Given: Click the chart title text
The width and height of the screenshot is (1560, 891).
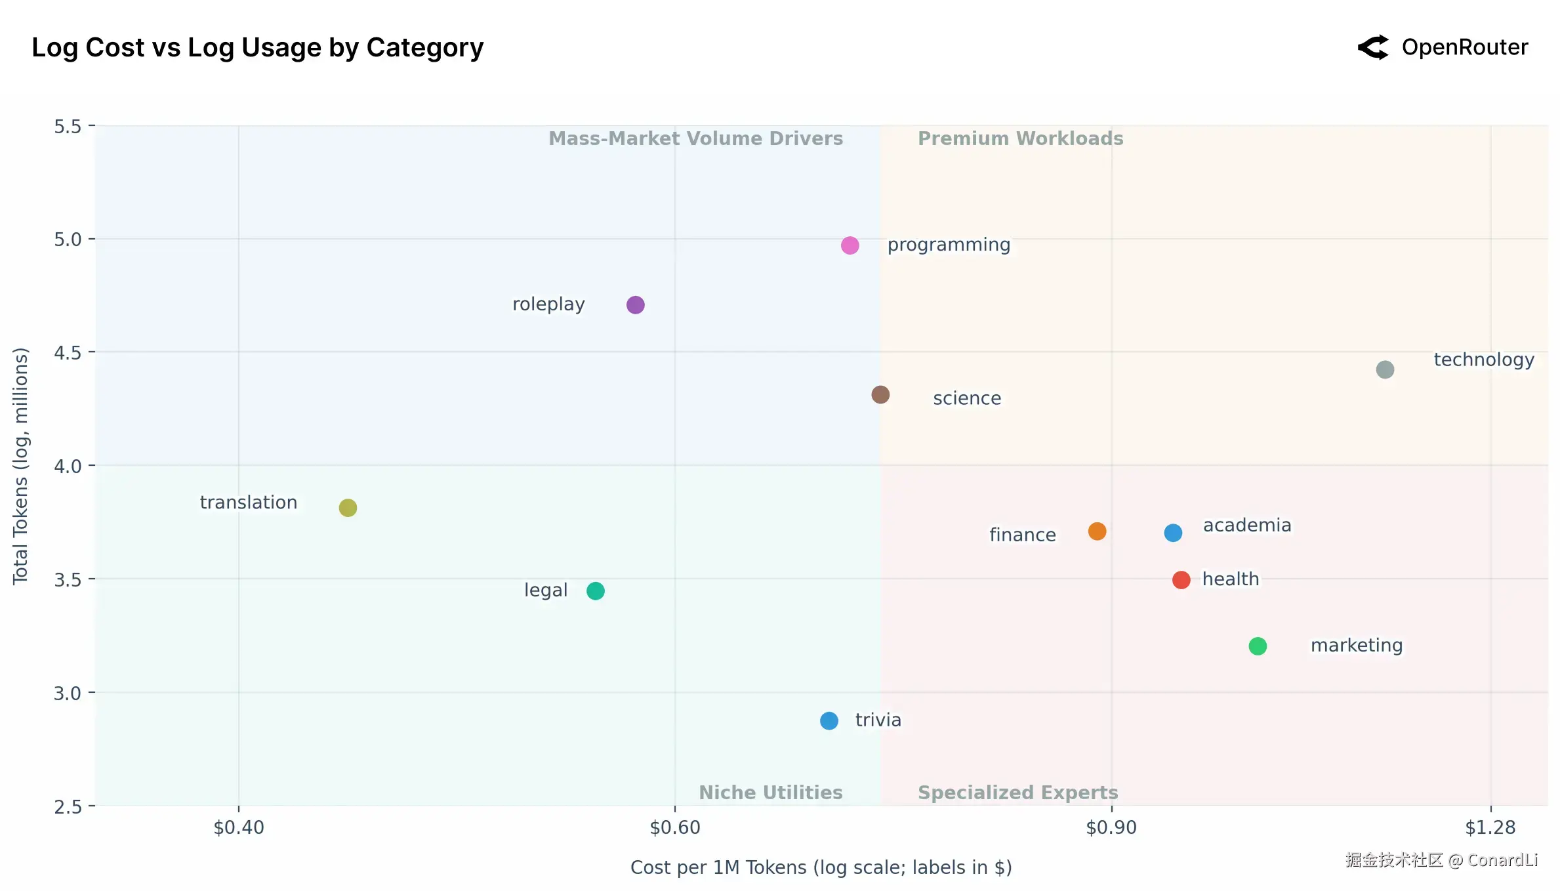Looking at the screenshot, I should point(257,47).
